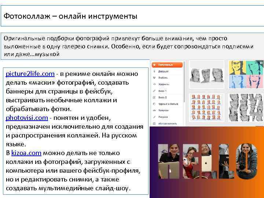Select the Basic 1 category

[x=162, y=91]
